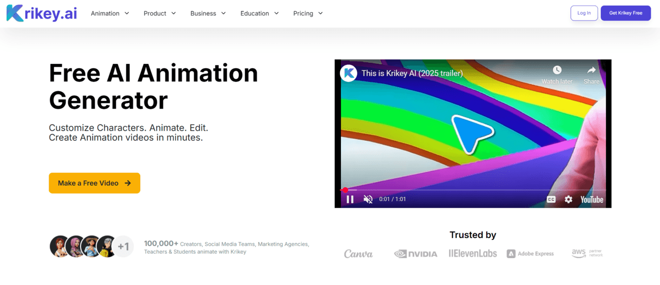Screen dimensions: 660x285
Task: Click Make a Free Video button
Action: click(x=94, y=183)
